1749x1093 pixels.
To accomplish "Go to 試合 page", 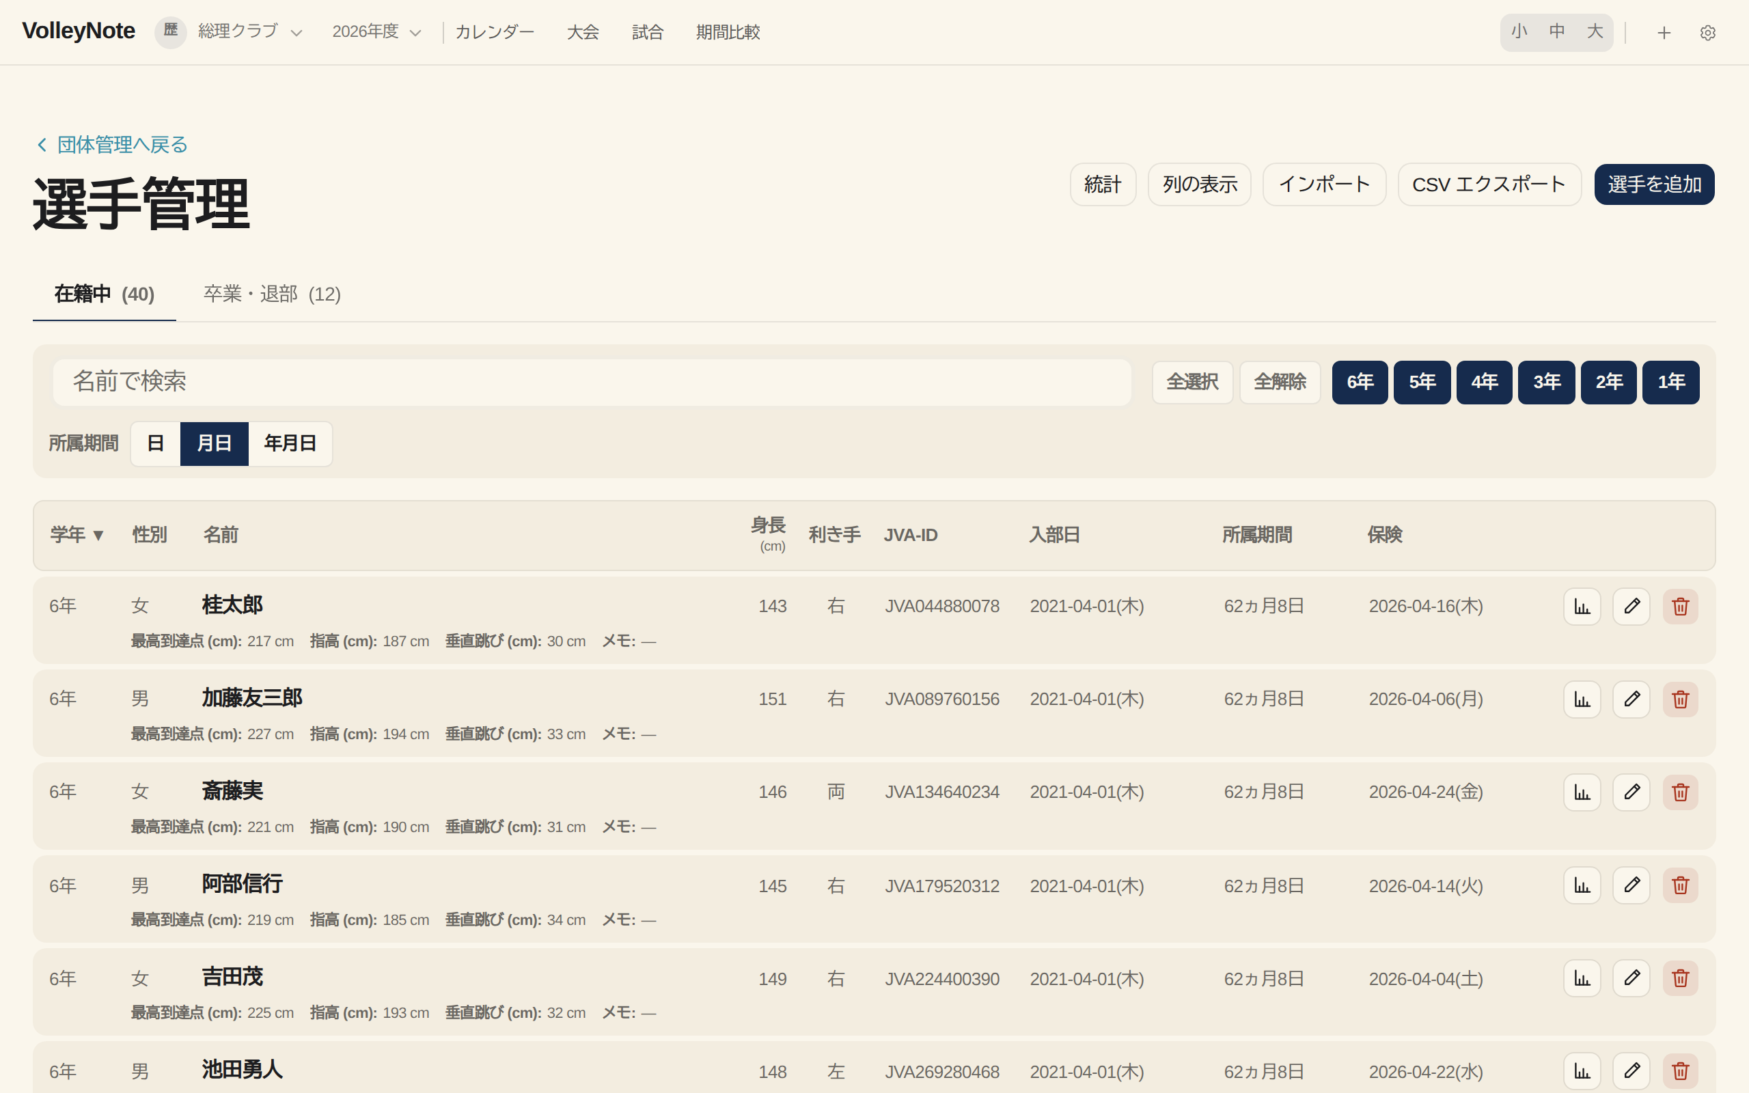I will click(x=647, y=33).
